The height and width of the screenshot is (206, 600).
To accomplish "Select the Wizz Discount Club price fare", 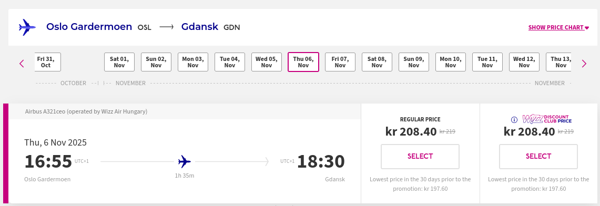I will pyautogui.click(x=538, y=156).
